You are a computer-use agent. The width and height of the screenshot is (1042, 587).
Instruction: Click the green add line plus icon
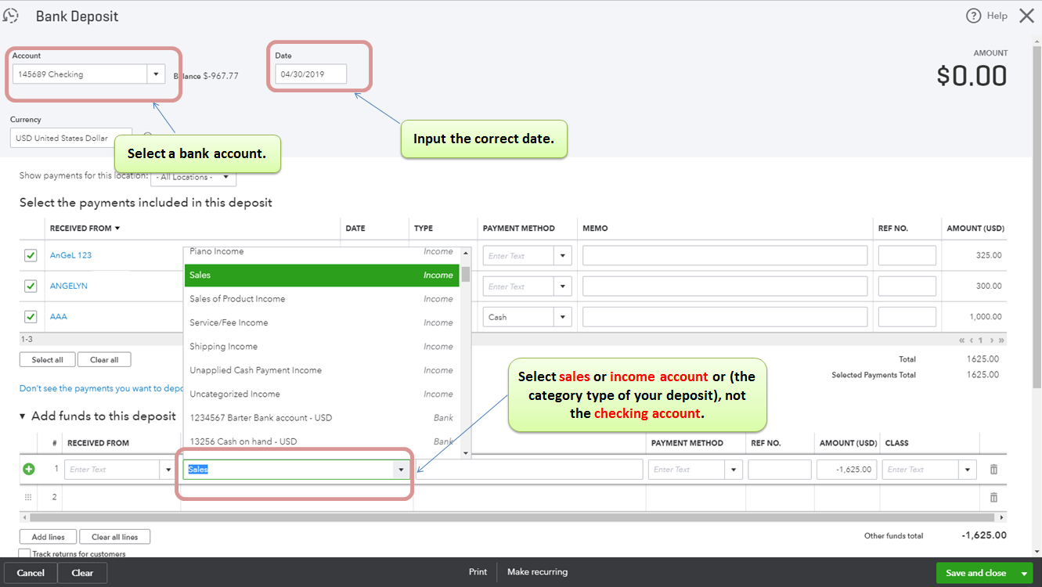click(x=29, y=470)
